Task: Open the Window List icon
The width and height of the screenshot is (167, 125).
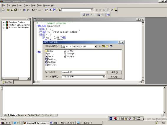Action: pos(54,10)
